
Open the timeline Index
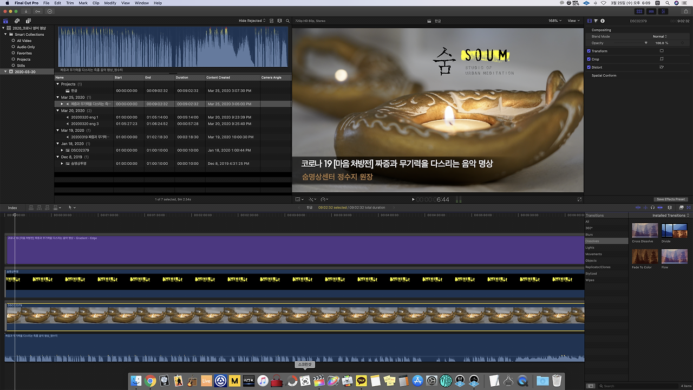click(12, 207)
